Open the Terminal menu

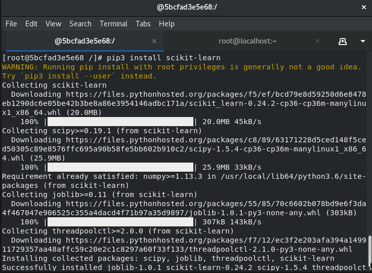(113, 24)
